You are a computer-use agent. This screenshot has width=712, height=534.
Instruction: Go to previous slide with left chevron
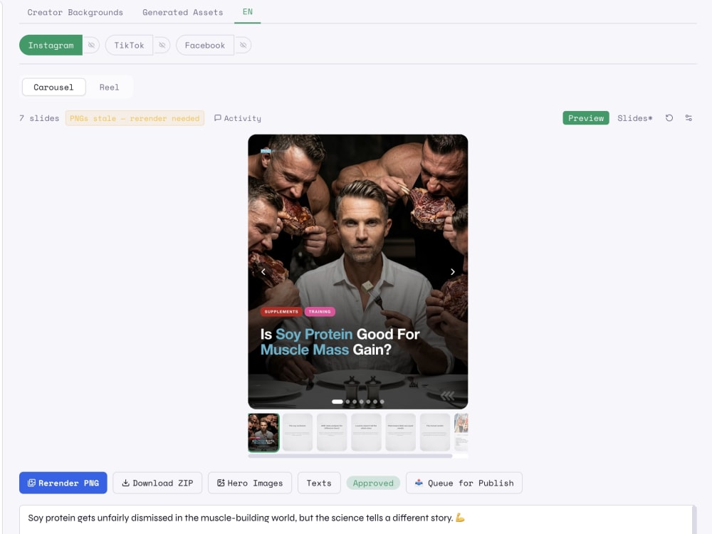[x=263, y=271]
